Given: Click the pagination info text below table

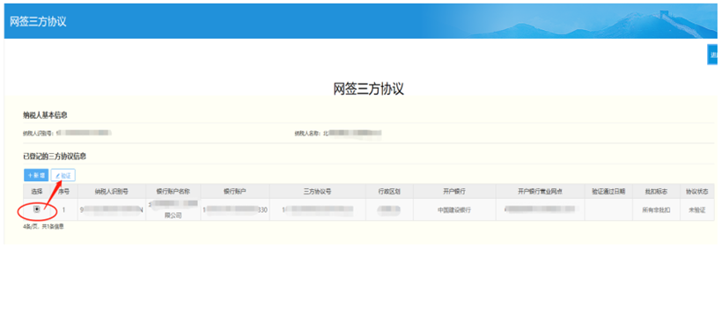Looking at the screenshot, I should pyautogui.click(x=44, y=226).
